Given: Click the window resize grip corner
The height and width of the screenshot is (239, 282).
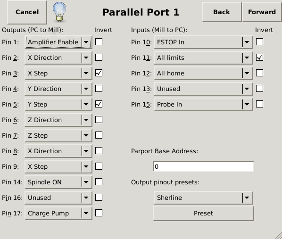Looking at the screenshot, I should (x=279, y=236).
